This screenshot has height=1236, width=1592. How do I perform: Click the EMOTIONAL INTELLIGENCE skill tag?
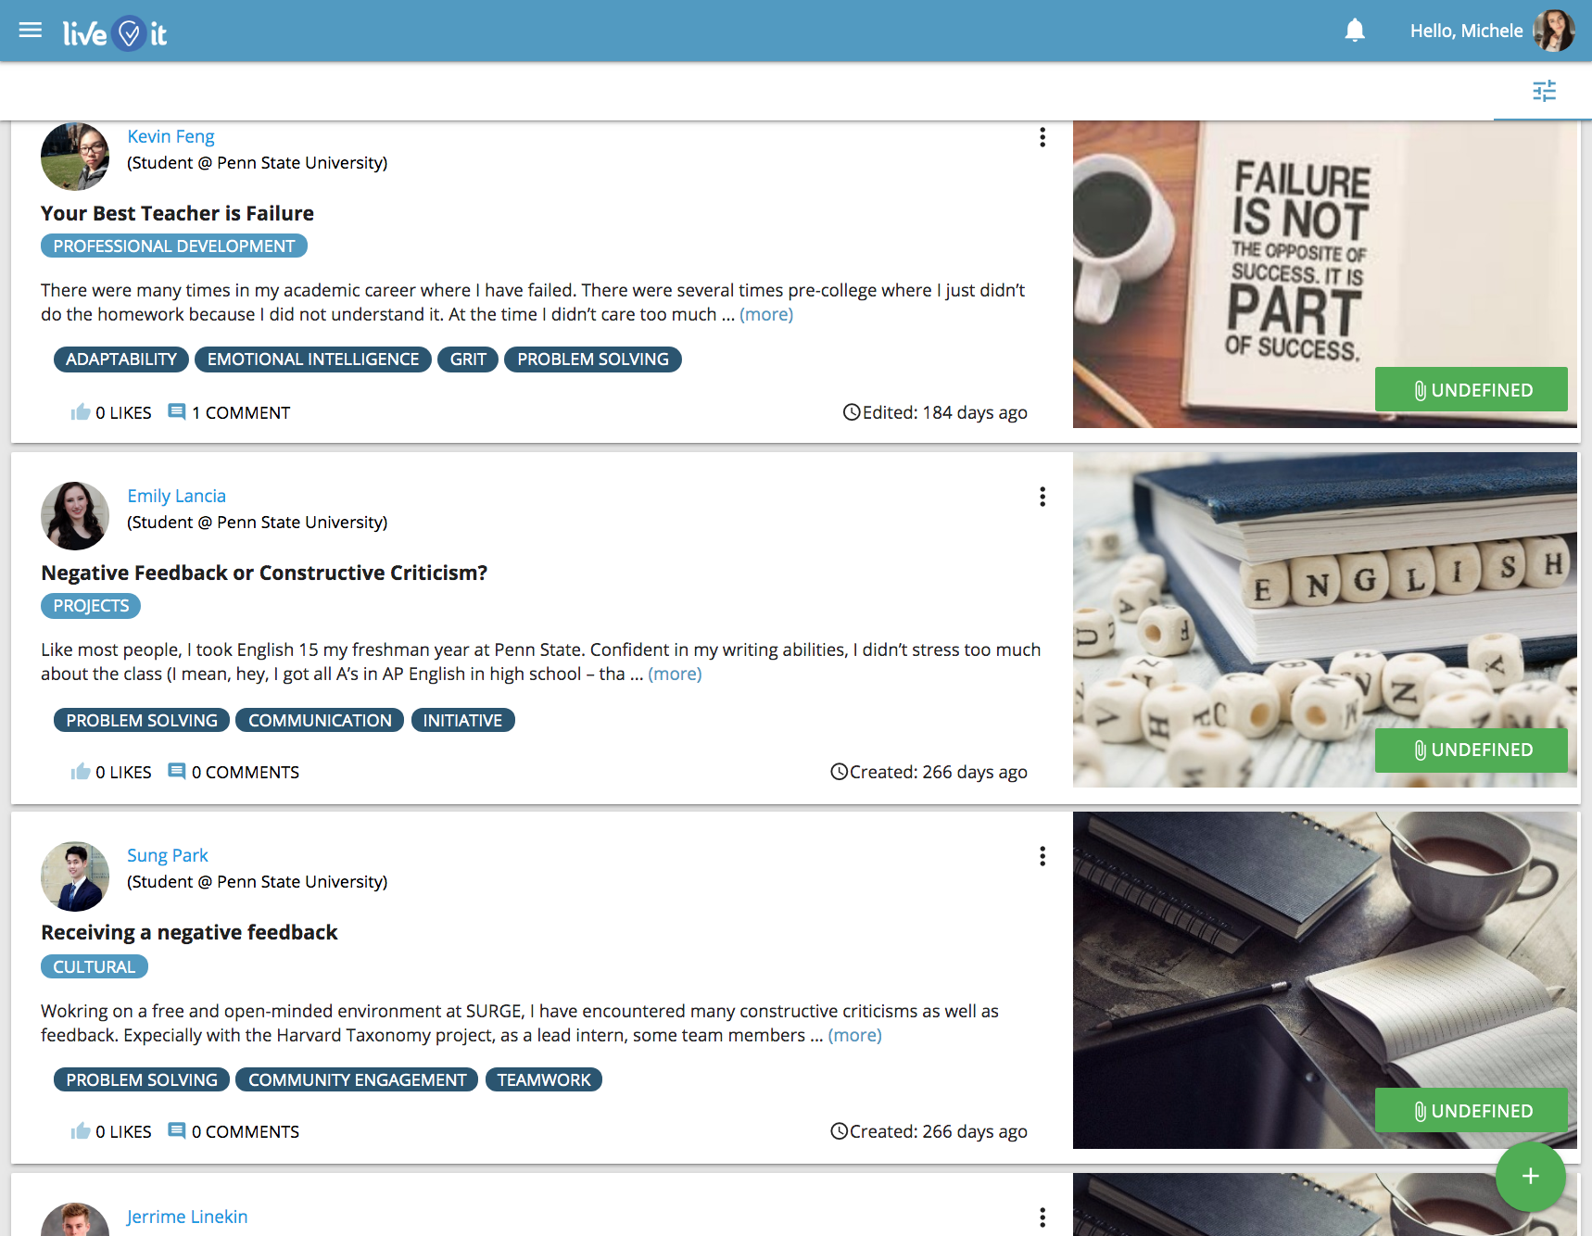pyautogui.click(x=313, y=359)
